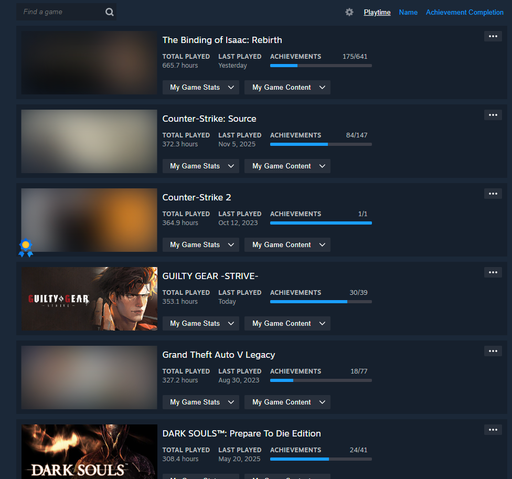The image size is (512, 479).
Task: Click the 308.4 hours playtime value
Action: coord(180,459)
